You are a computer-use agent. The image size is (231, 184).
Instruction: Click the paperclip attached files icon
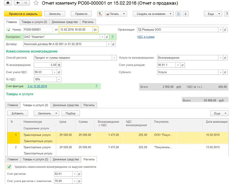tap(185, 14)
